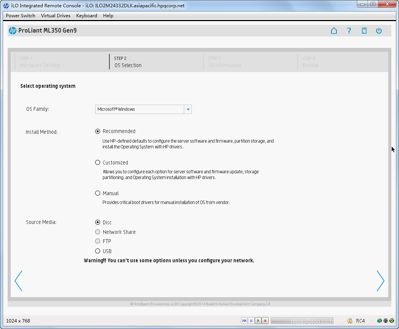The width and height of the screenshot is (399, 329).
Task: Click the first green status indicator
Action: [379, 321]
